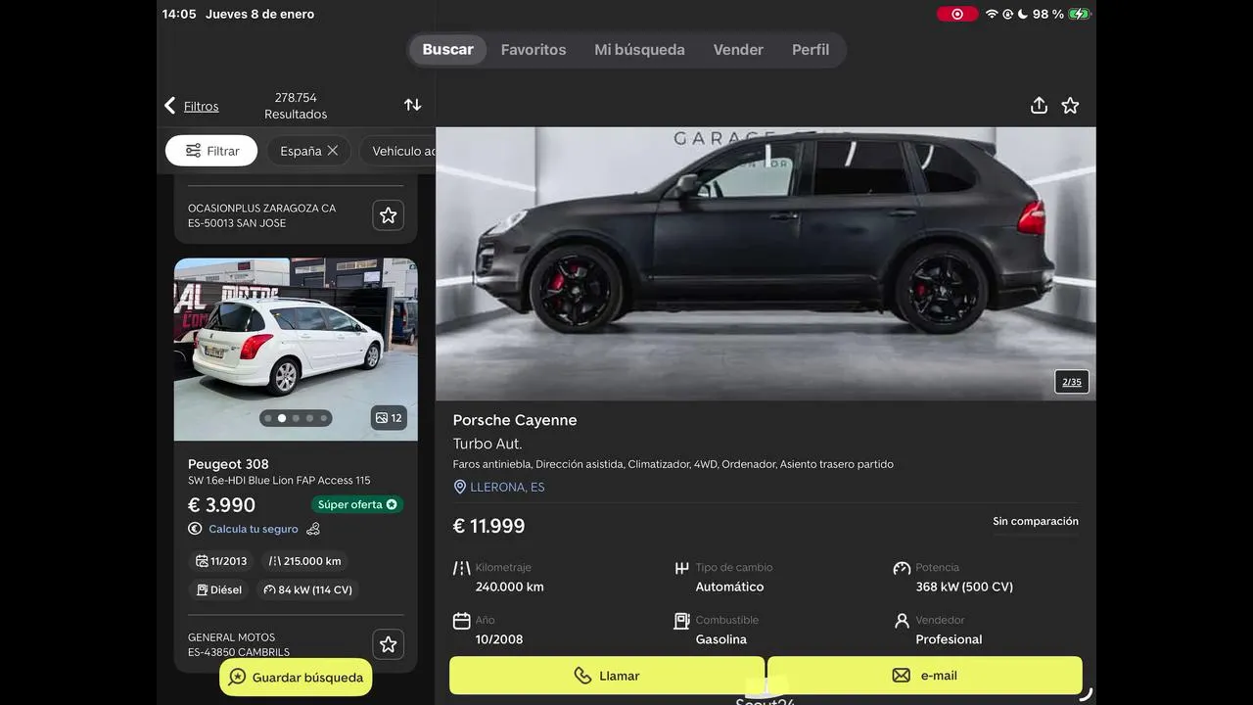The image size is (1253, 705).
Task: Favorite the Ocasionplus Zaragoza listing star
Action: tap(389, 215)
